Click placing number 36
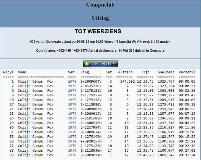Viewport: 201px width, 160px height. pos(11,128)
